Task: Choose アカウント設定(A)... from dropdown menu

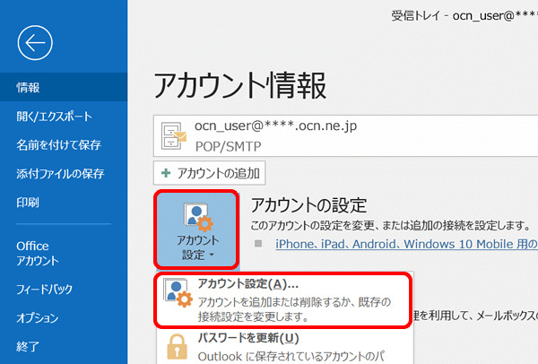Action: 283,300
